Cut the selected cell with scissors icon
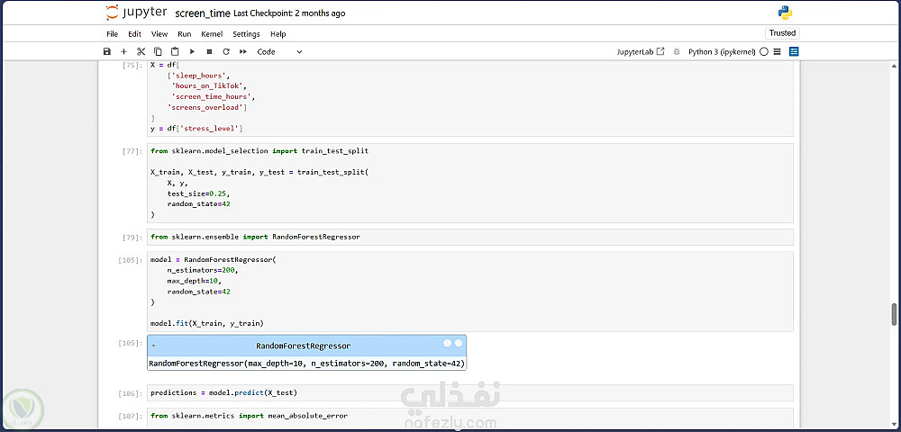 point(141,52)
